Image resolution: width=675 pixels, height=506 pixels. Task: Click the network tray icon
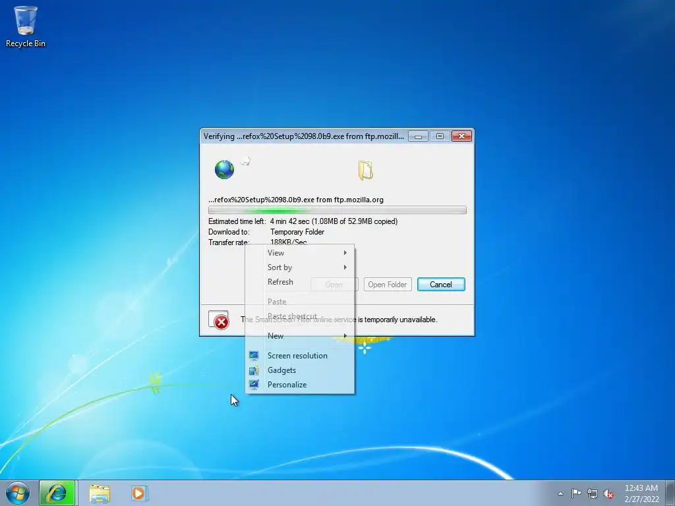pyautogui.click(x=593, y=493)
